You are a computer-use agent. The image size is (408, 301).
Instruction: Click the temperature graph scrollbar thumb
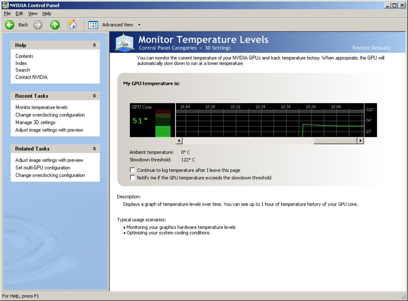click(x=335, y=141)
